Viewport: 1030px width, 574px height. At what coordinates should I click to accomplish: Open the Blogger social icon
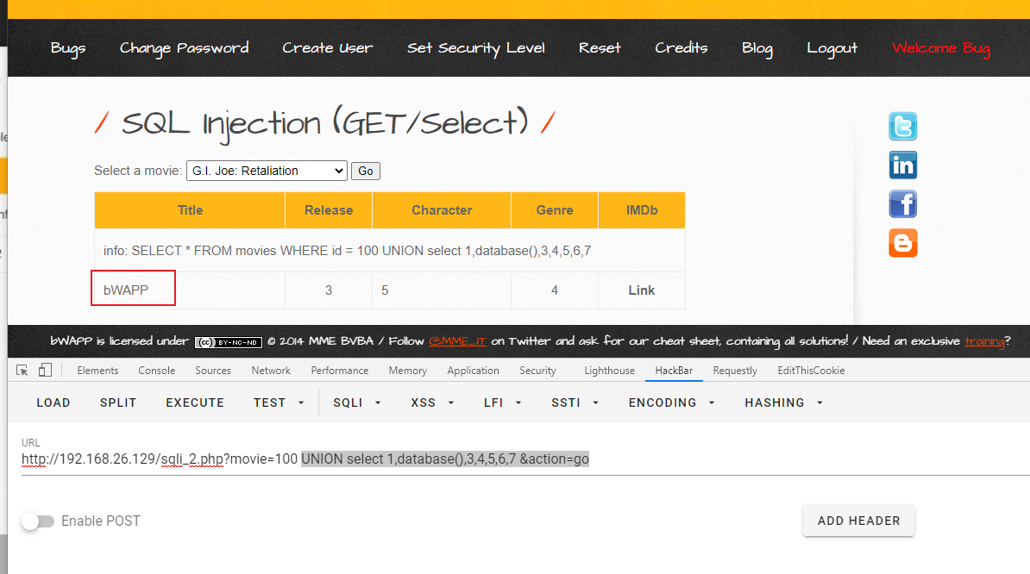point(902,243)
